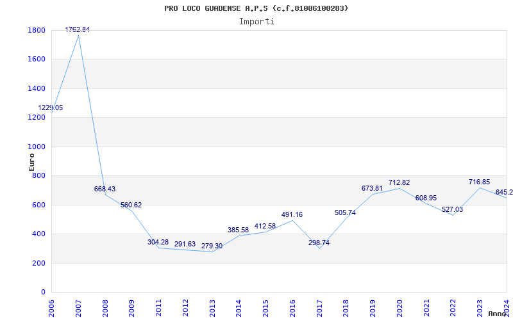Click the 560.62 data point value
Viewport: 513px width, 320px height.
(131, 205)
